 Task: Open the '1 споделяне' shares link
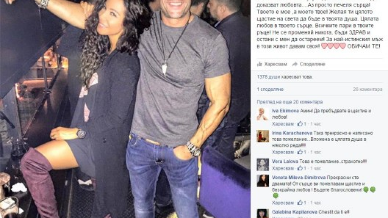(270, 89)
